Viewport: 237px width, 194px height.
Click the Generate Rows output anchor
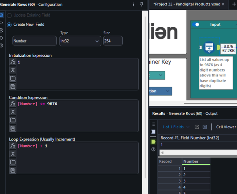[x=218, y=47]
